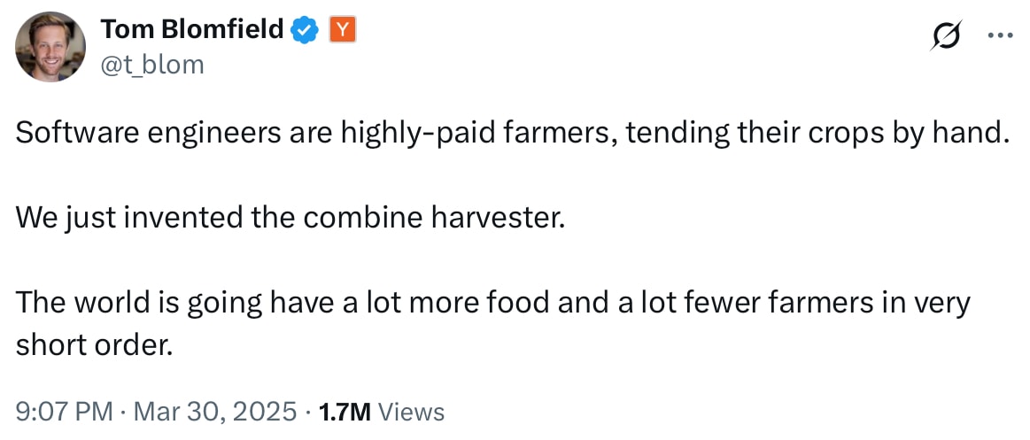Open the 9:07 PM timestamp link
Viewport: 1030px width, 440px height.
(x=64, y=412)
